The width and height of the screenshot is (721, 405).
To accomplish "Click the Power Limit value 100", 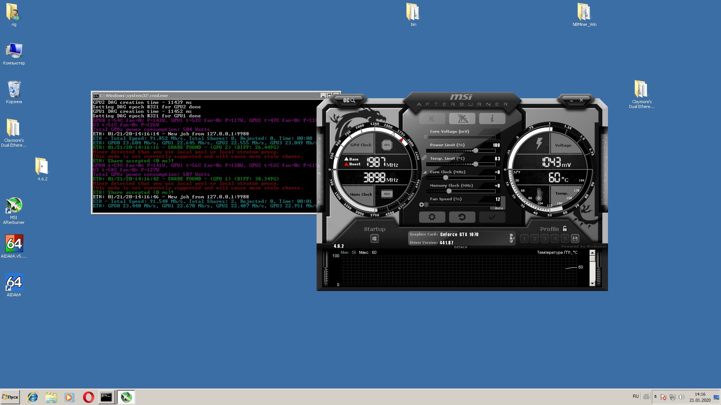I will [x=496, y=145].
